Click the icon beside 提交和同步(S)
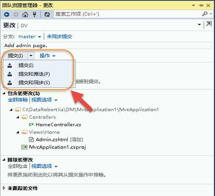Image resolution: width=215 pixels, height=196 pixels. coord(10,82)
